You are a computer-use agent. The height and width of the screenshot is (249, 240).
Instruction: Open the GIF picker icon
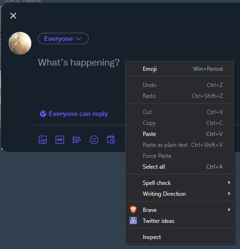[x=60, y=140]
